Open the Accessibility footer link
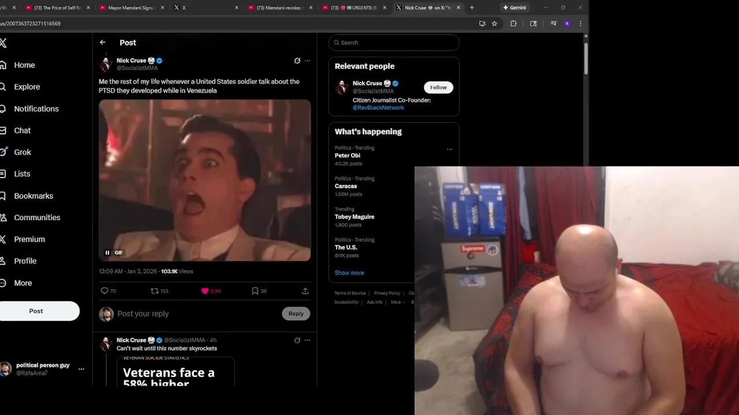The image size is (739, 415). 346,302
